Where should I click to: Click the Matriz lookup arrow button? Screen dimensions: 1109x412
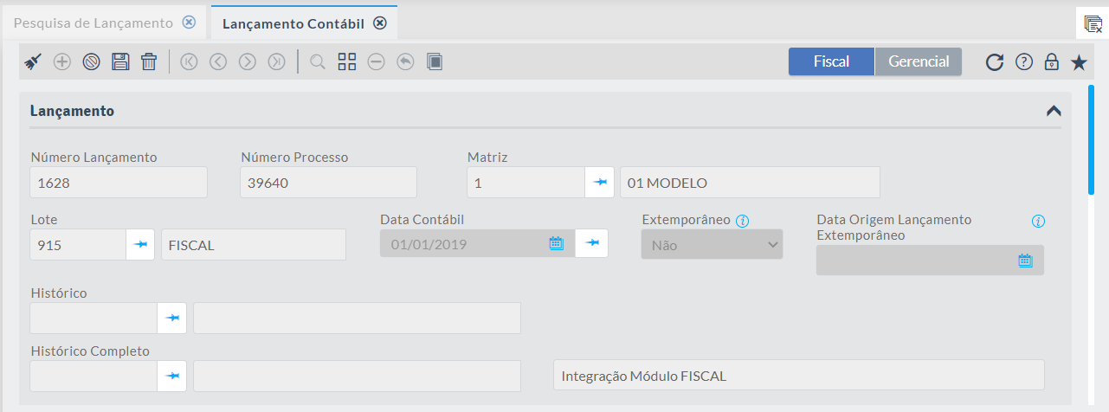(x=599, y=183)
